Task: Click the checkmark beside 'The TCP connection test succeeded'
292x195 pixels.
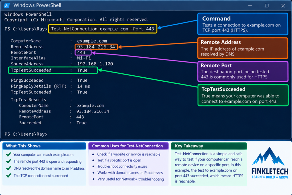Action: tap(8, 175)
